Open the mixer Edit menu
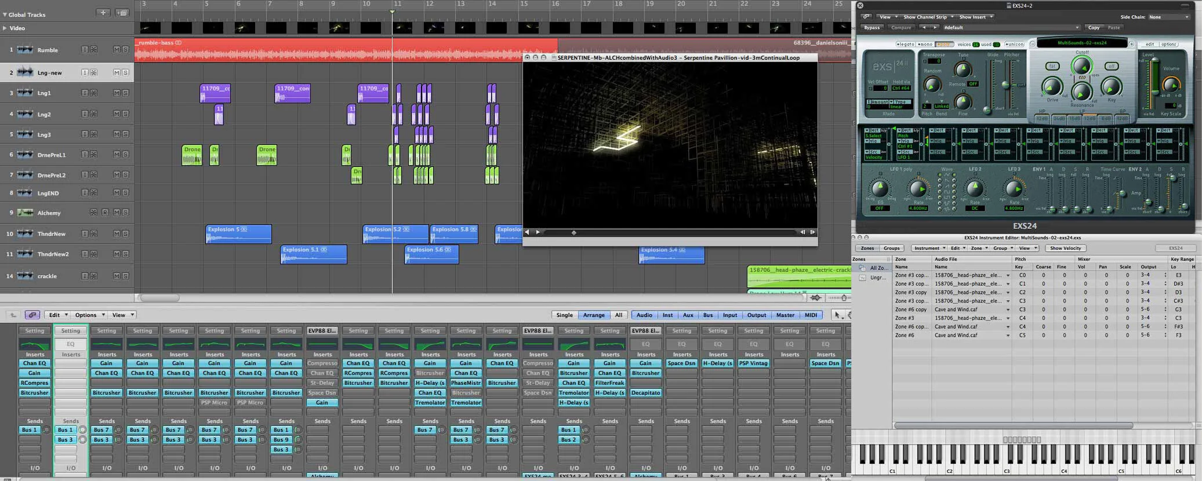 click(58, 315)
